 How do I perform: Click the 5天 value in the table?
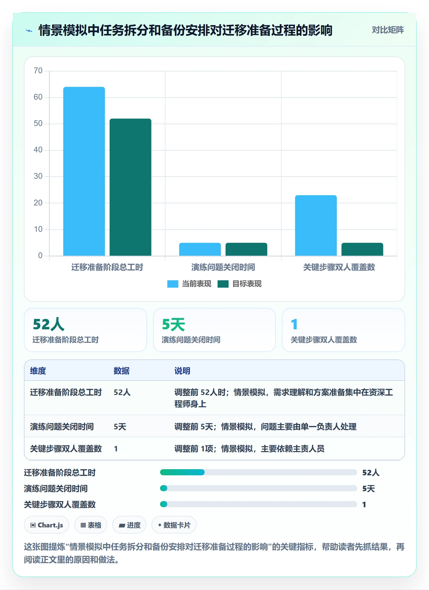120,427
